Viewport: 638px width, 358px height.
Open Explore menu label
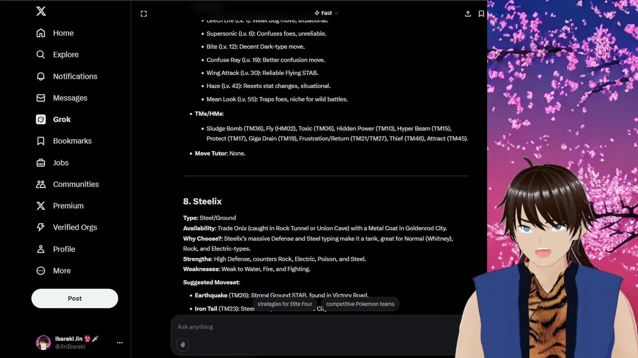[66, 54]
